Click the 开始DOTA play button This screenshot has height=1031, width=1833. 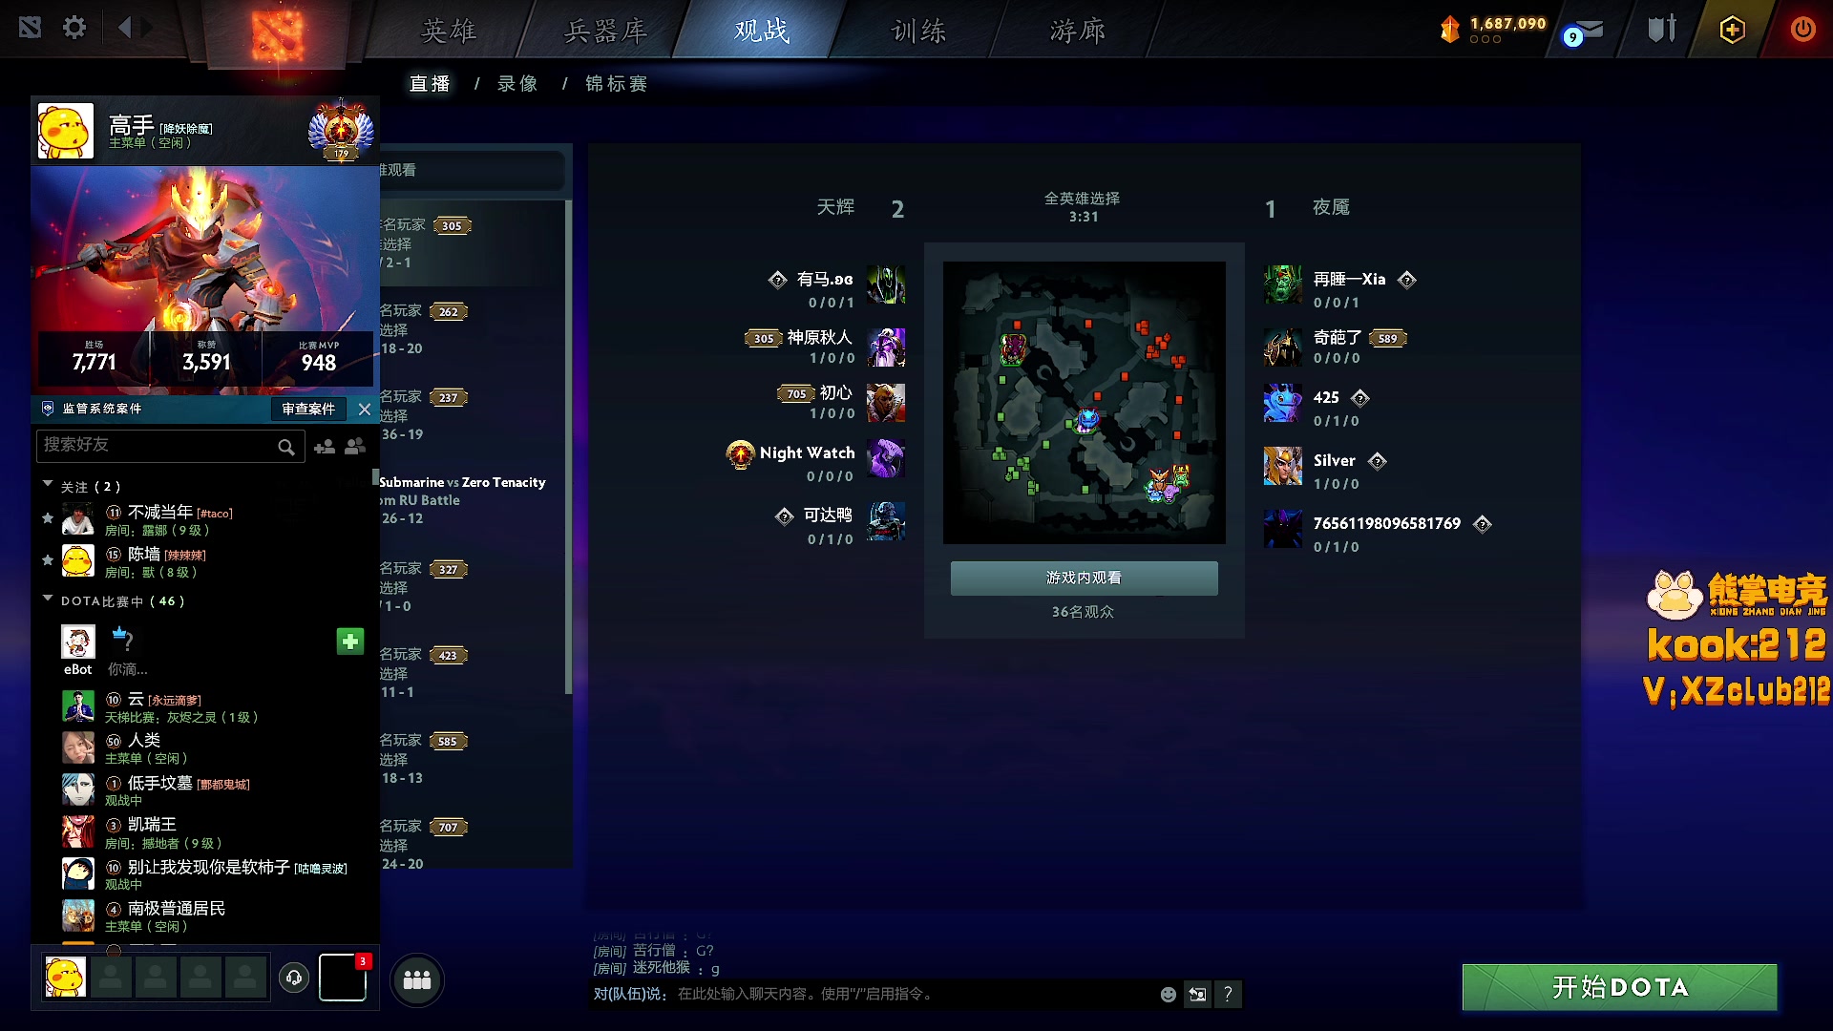pos(1619,987)
